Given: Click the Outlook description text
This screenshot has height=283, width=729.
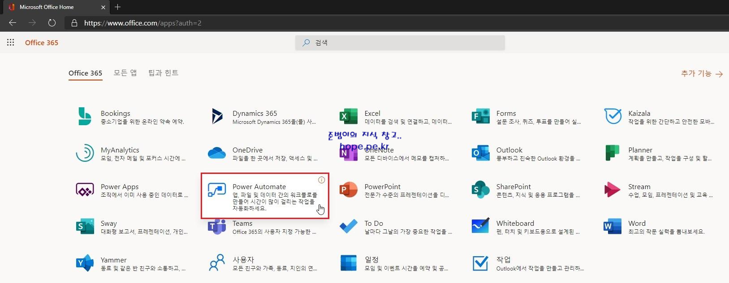Looking at the screenshot, I should (538, 158).
